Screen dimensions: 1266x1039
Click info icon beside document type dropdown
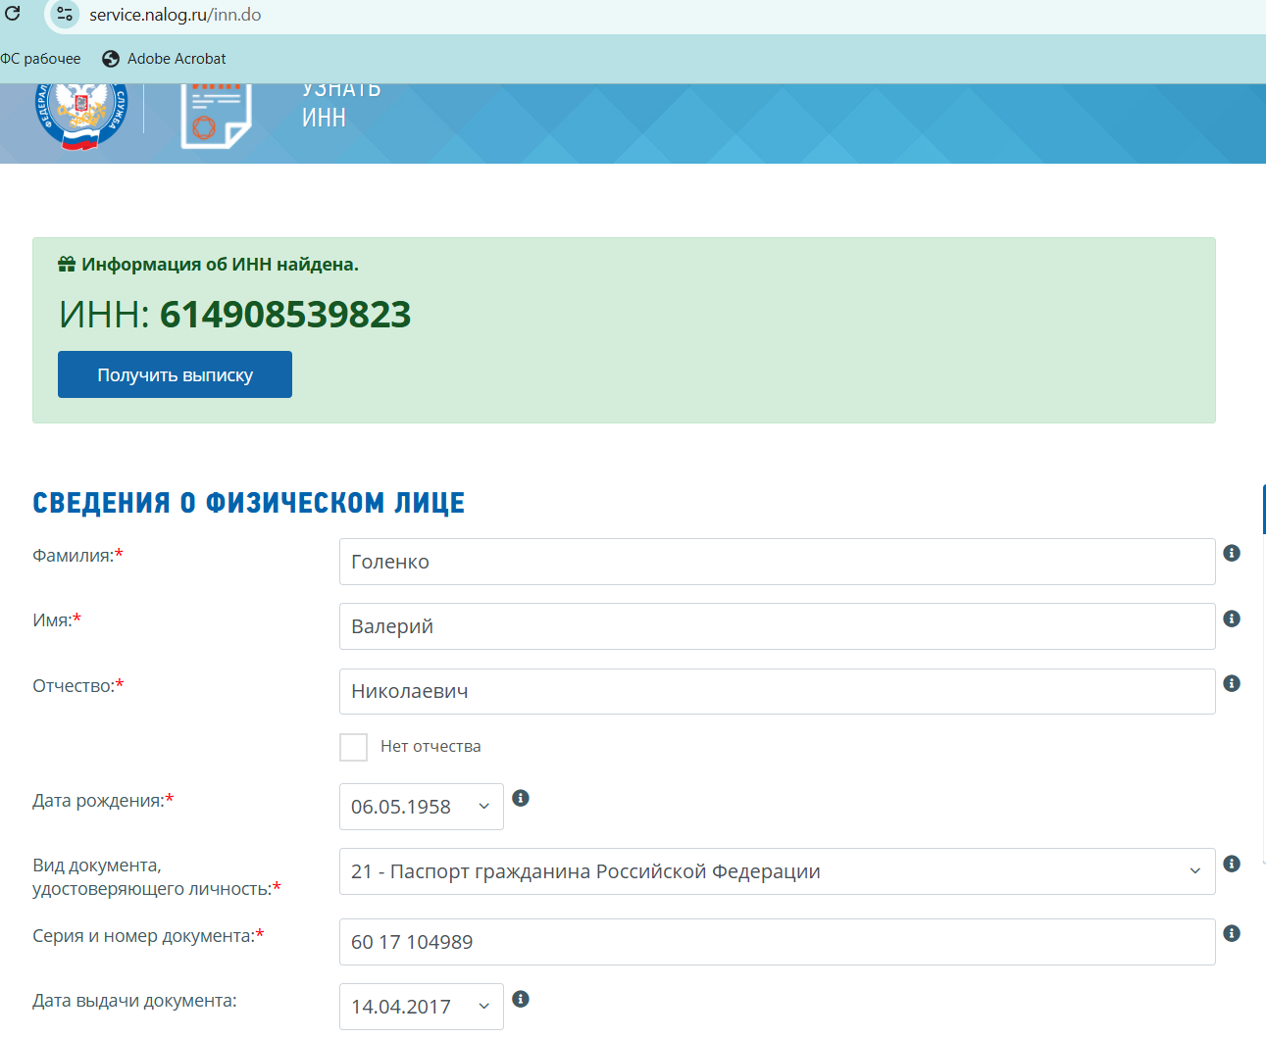(x=1232, y=864)
